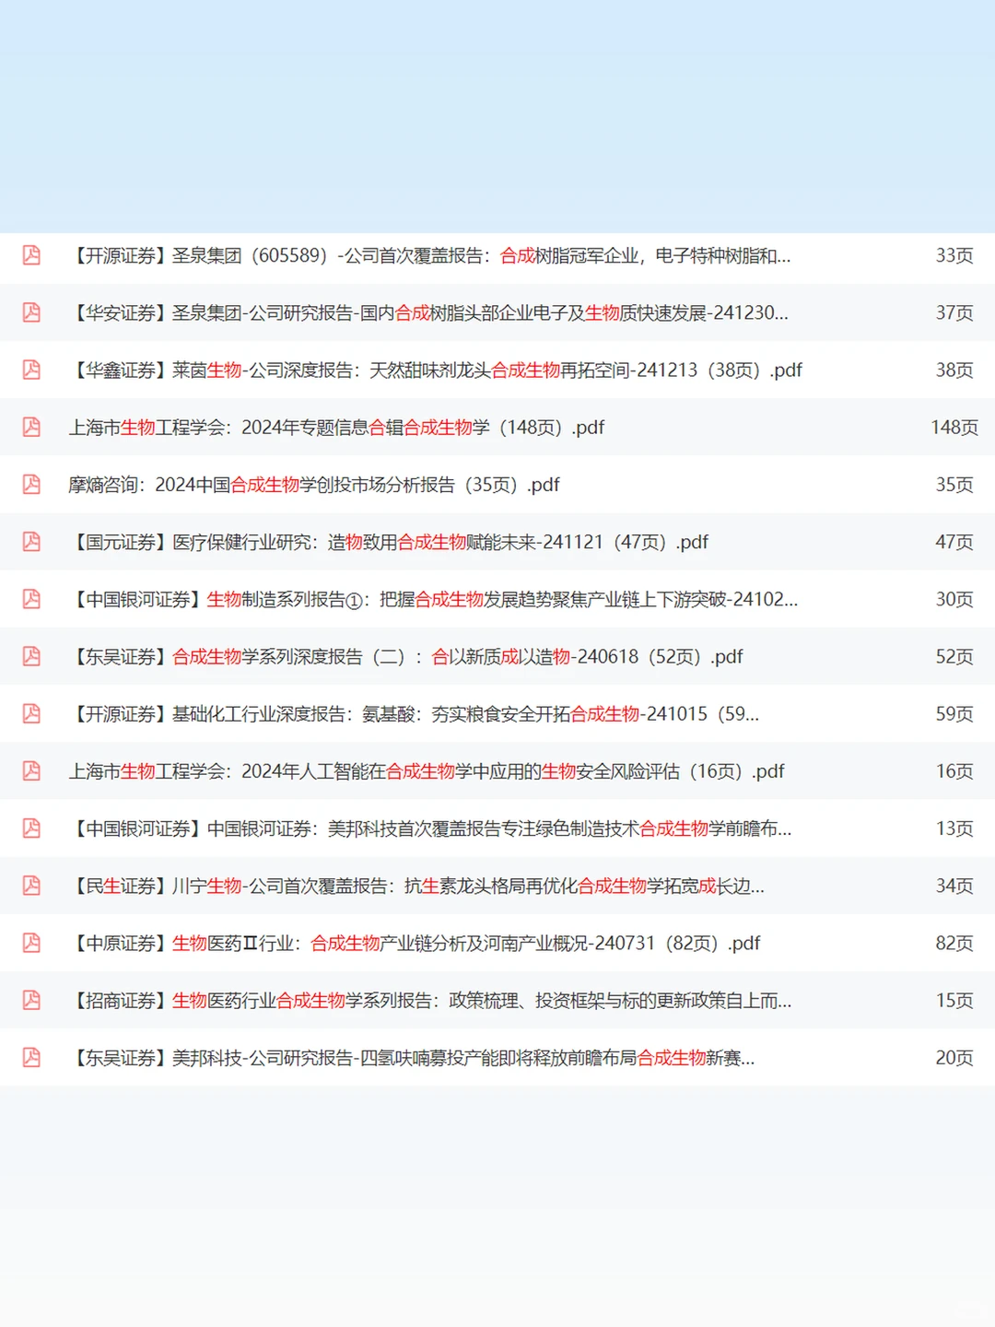Click PDF icon for 生物制造系列报告① row

point(31,599)
